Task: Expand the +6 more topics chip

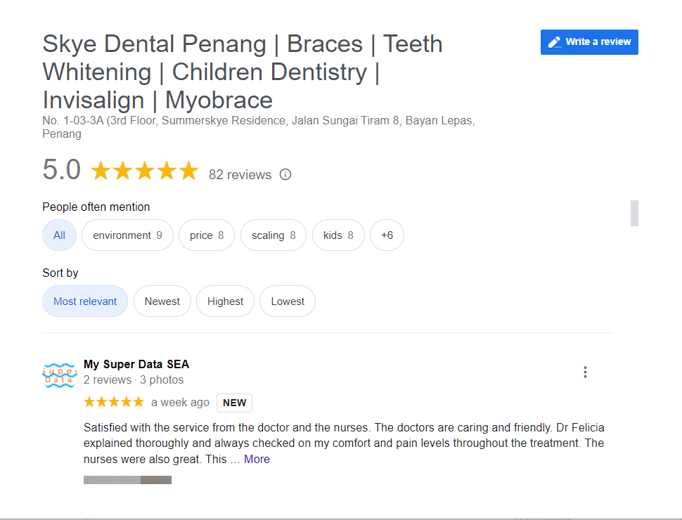Action: [387, 235]
